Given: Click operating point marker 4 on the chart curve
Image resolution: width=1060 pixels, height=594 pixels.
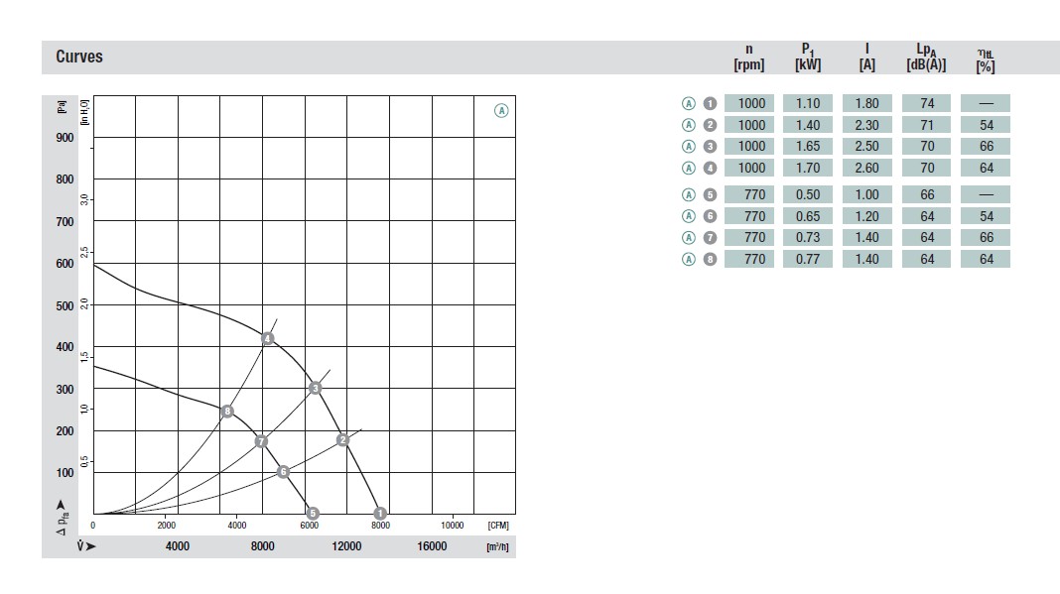Looking at the screenshot, I should pyautogui.click(x=268, y=338).
